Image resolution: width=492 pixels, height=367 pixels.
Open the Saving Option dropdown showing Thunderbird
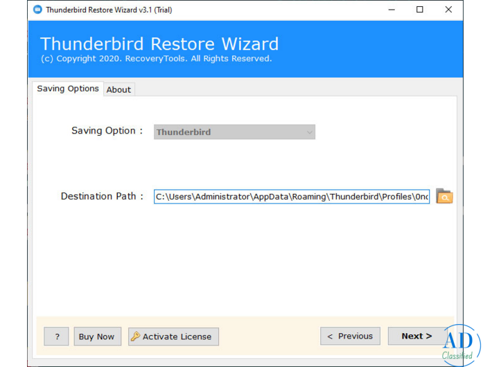coord(234,132)
